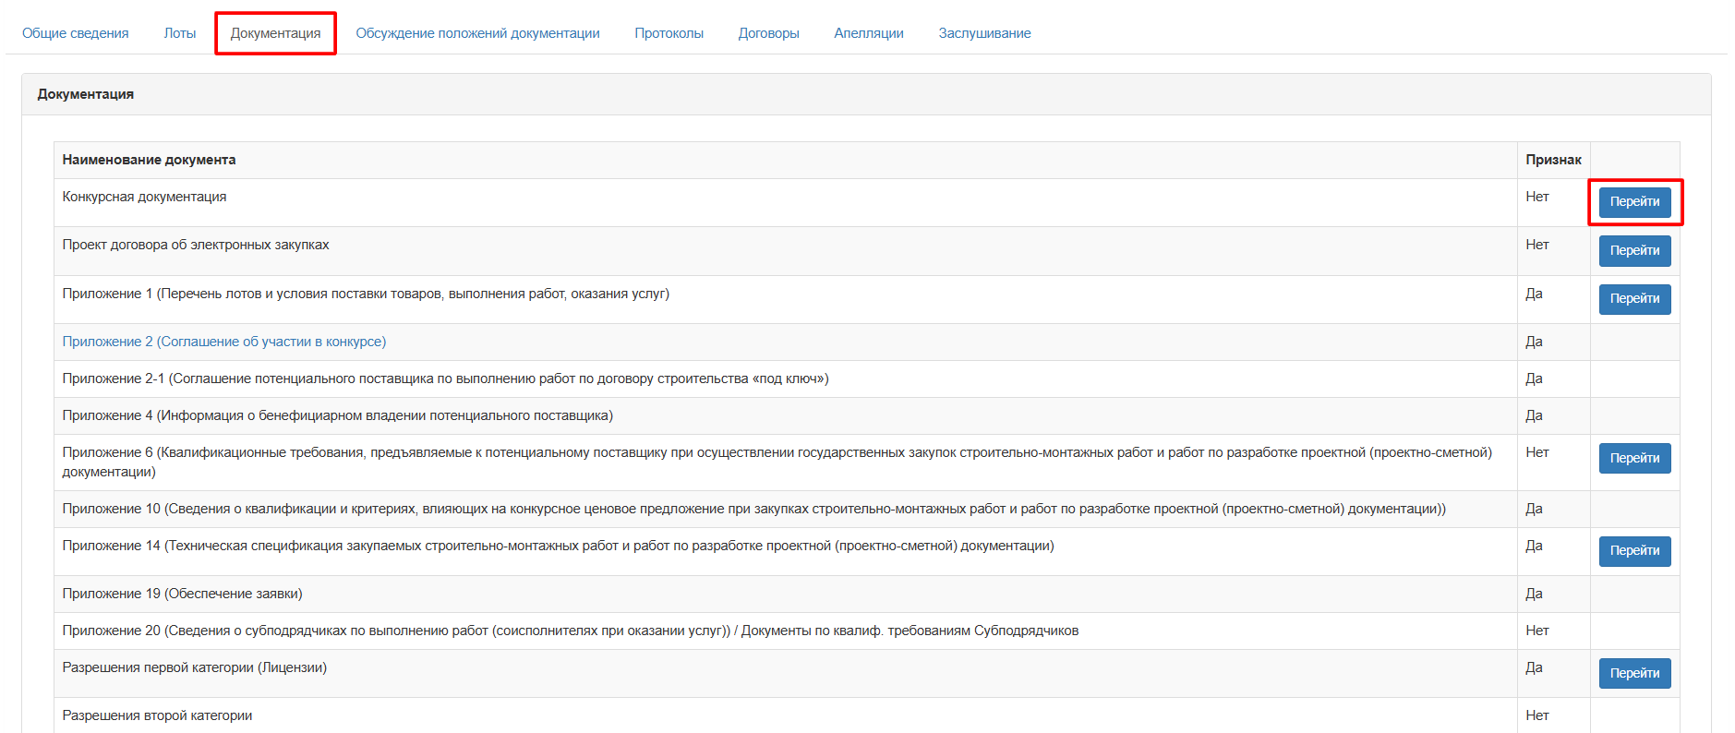This screenshot has width=1735, height=733.
Task: Open Приложение 6 via its Перейти button
Action: 1634,459
